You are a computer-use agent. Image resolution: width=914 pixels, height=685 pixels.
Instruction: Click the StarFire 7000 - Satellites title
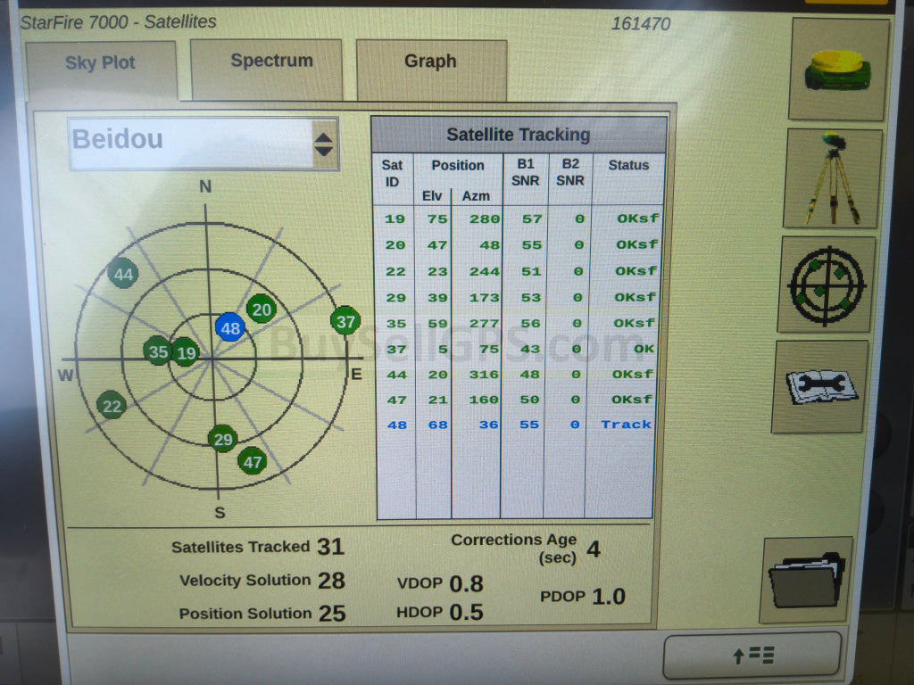(119, 22)
